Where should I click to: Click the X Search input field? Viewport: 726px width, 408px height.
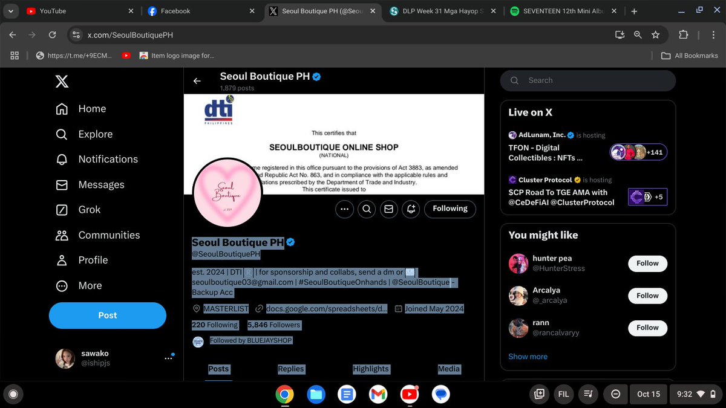click(x=588, y=80)
